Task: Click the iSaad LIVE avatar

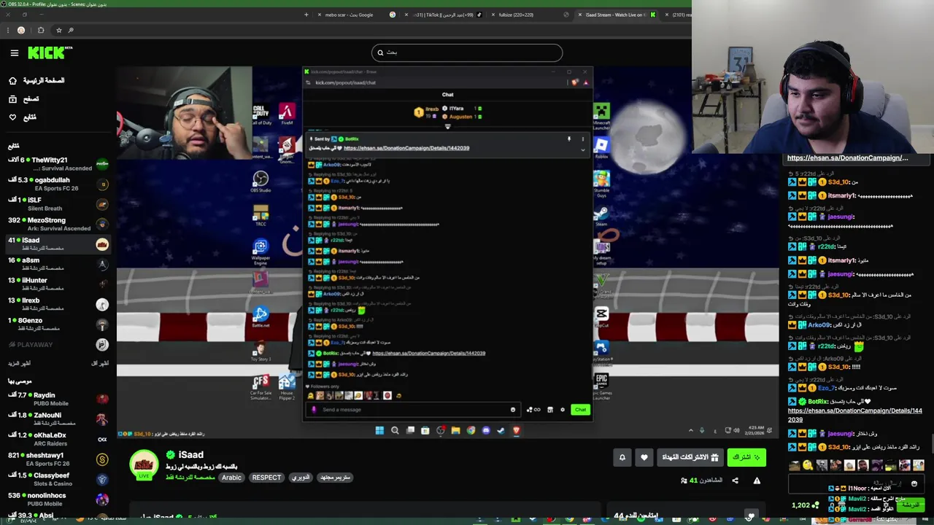Action: click(144, 464)
